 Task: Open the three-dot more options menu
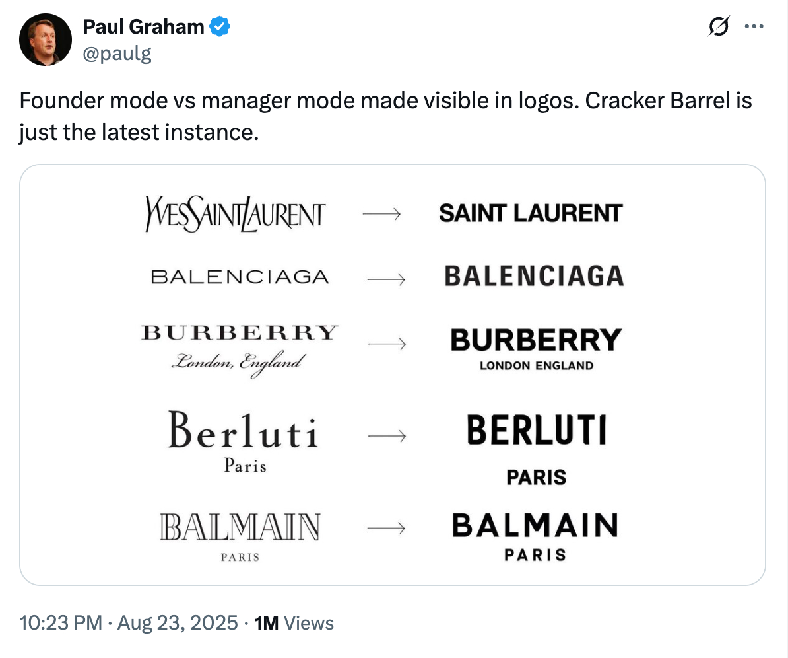point(752,26)
